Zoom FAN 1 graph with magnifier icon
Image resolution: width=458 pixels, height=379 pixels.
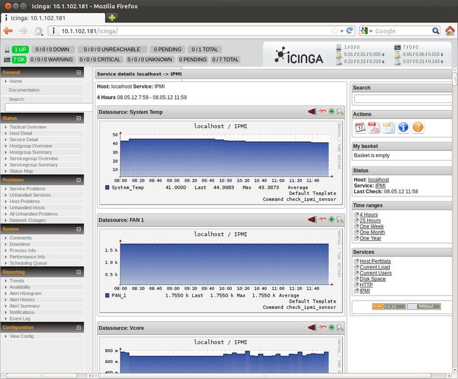(x=340, y=219)
